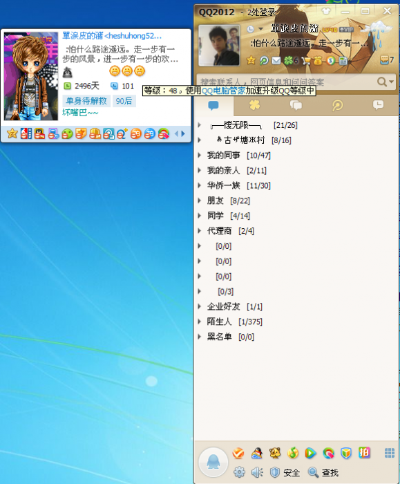The height and width of the screenshot is (484, 400).
Task: Launch Tencent Video play icon
Action: tap(310, 453)
